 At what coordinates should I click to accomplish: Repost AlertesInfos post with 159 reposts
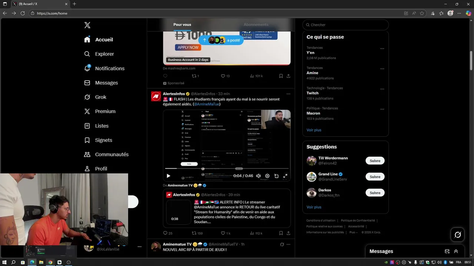[197, 233]
